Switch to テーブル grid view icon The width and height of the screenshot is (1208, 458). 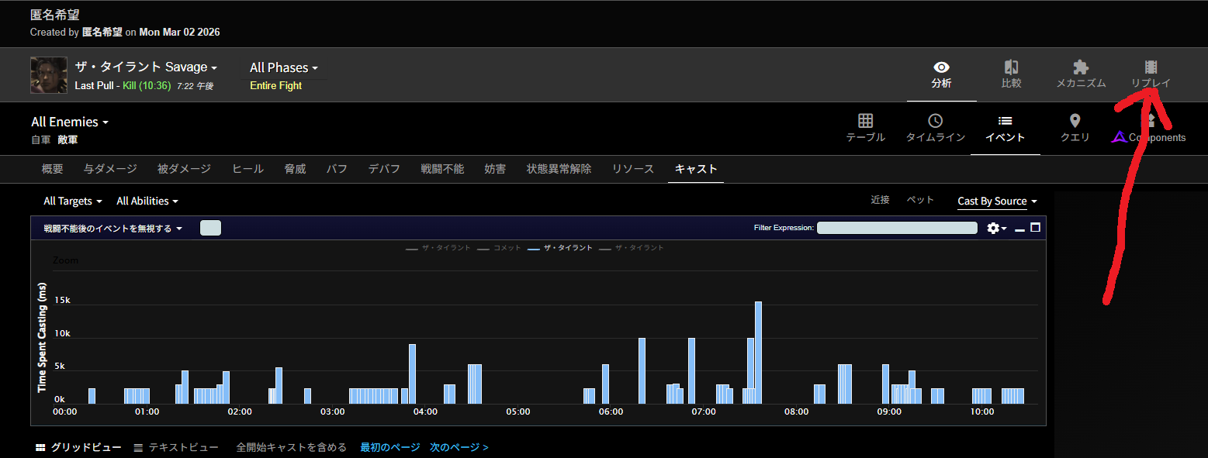(x=865, y=128)
